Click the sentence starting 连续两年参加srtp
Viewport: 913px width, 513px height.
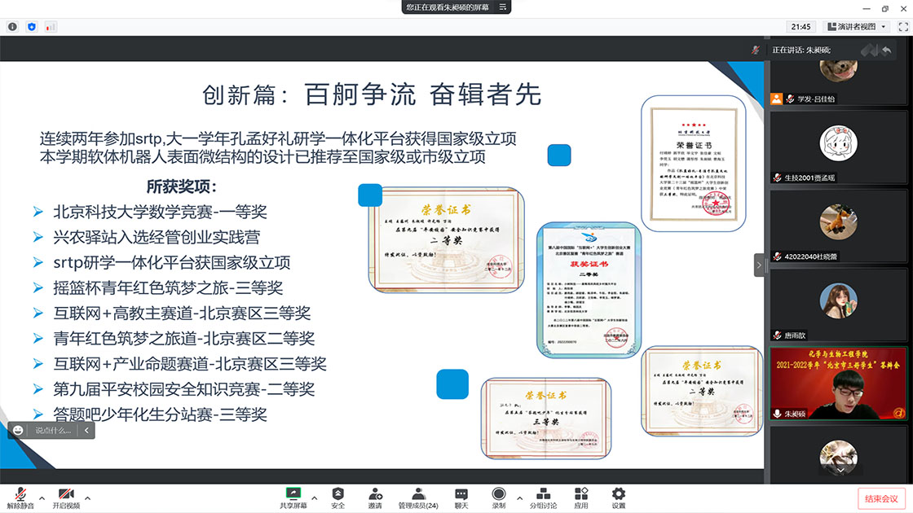point(278,139)
